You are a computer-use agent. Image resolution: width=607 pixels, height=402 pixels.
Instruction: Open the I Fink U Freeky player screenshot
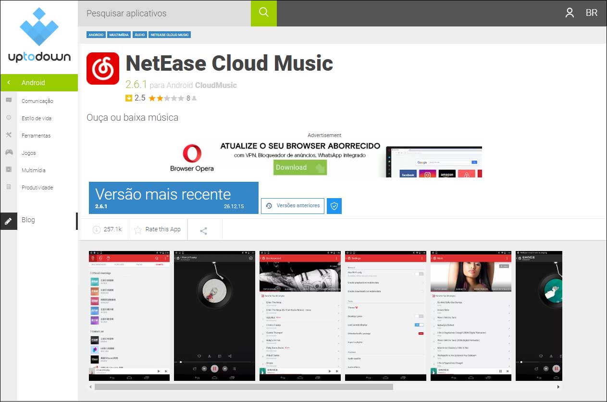214,316
